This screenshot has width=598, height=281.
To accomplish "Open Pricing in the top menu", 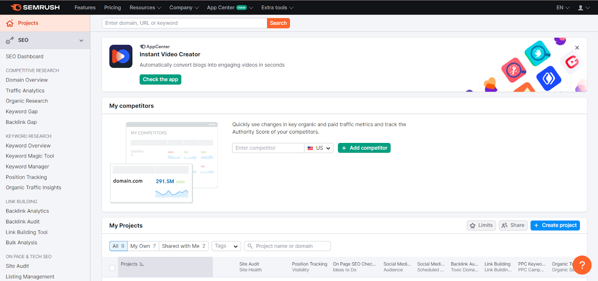I will click(x=112, y=7).
